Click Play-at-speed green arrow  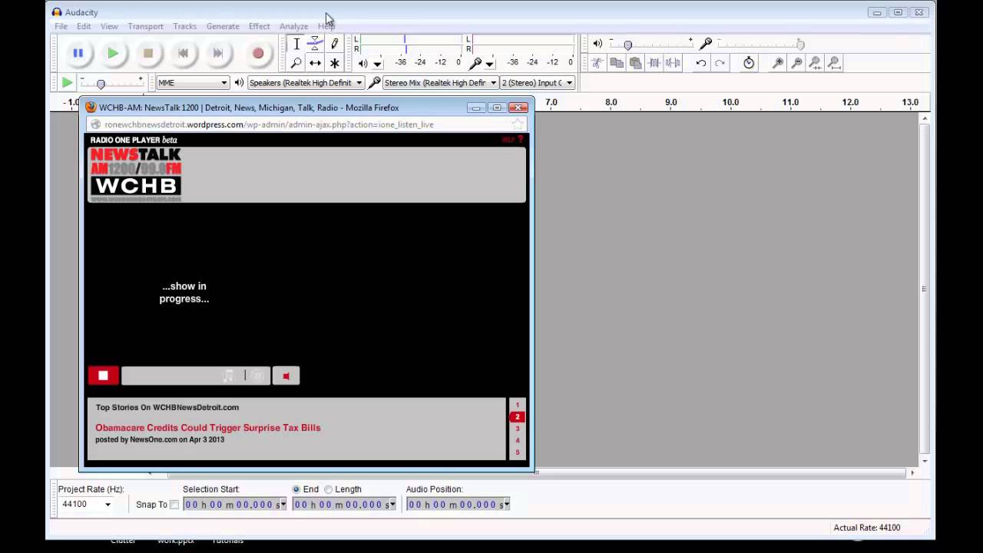[x=67, y=82]
